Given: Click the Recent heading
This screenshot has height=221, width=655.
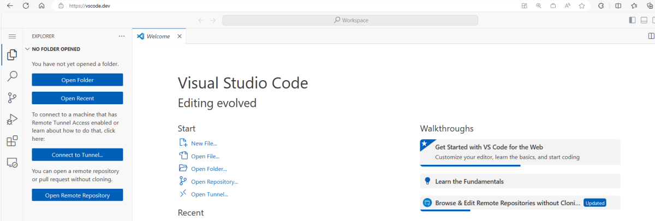Looking at the screenshot, I should click(190, 213).
